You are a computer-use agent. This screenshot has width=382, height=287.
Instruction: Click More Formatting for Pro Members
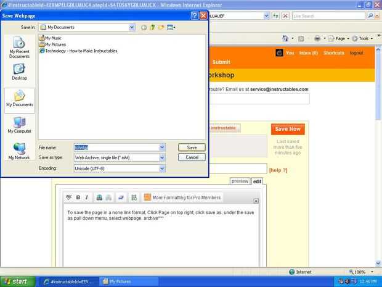pyautogui.click(x=182, y=198)
